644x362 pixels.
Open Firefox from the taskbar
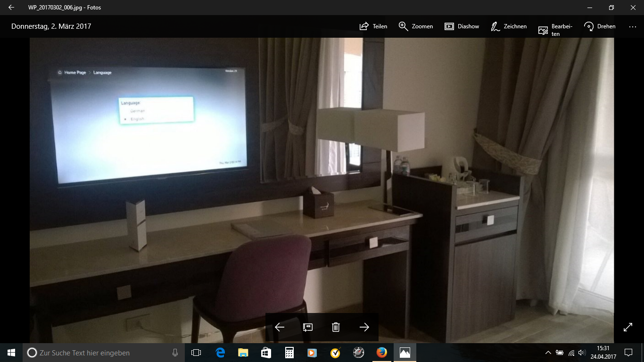pos(381,353)
